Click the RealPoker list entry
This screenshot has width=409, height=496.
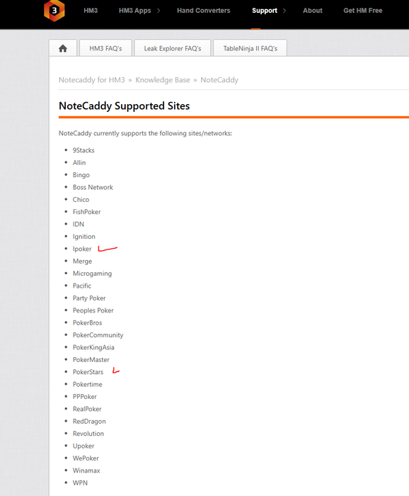[x=87, y=409]
